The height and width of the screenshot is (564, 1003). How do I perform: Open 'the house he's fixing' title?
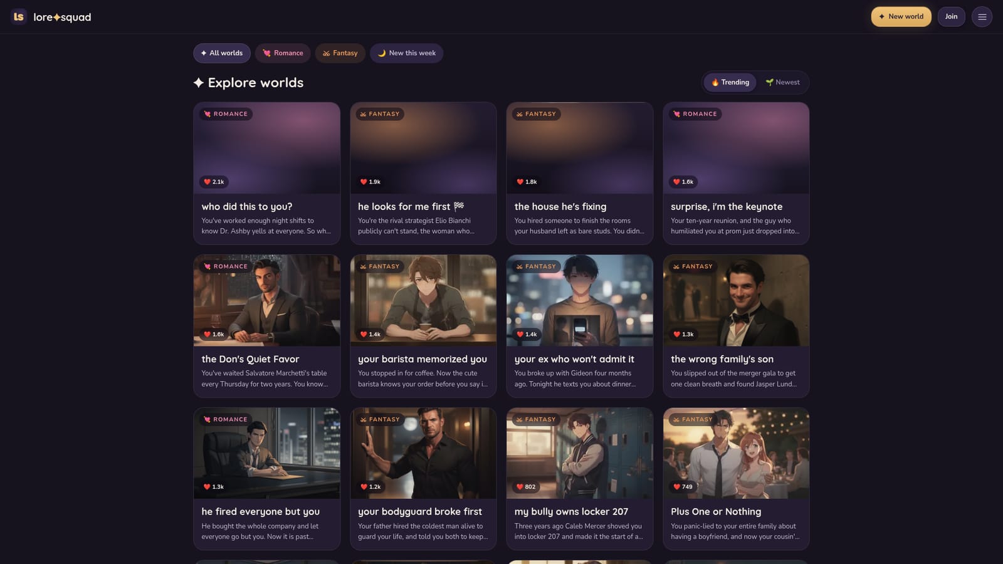560,207
